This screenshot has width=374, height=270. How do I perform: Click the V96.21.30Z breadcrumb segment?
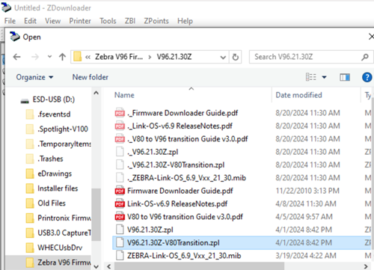pyautogui.click(x=174, y=57)
